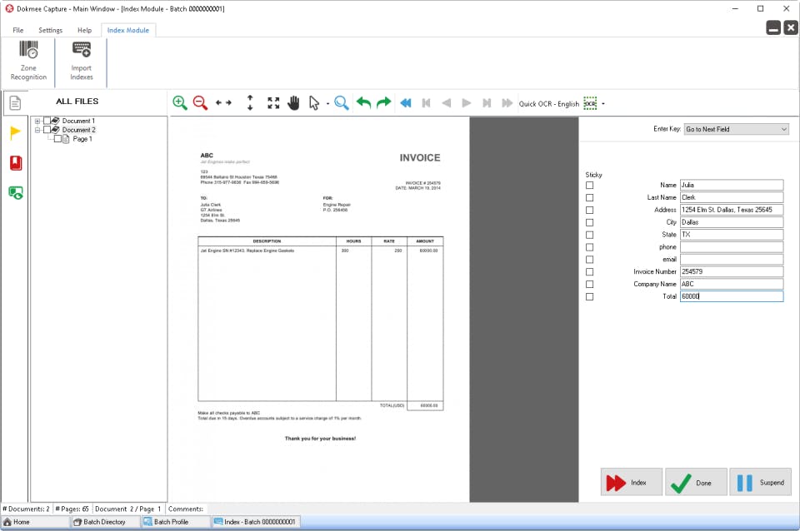The image size is (800, 531).
Task: Tick the Sticky checkbox for email
Action: pyautogui.click(x=590, y=260)
